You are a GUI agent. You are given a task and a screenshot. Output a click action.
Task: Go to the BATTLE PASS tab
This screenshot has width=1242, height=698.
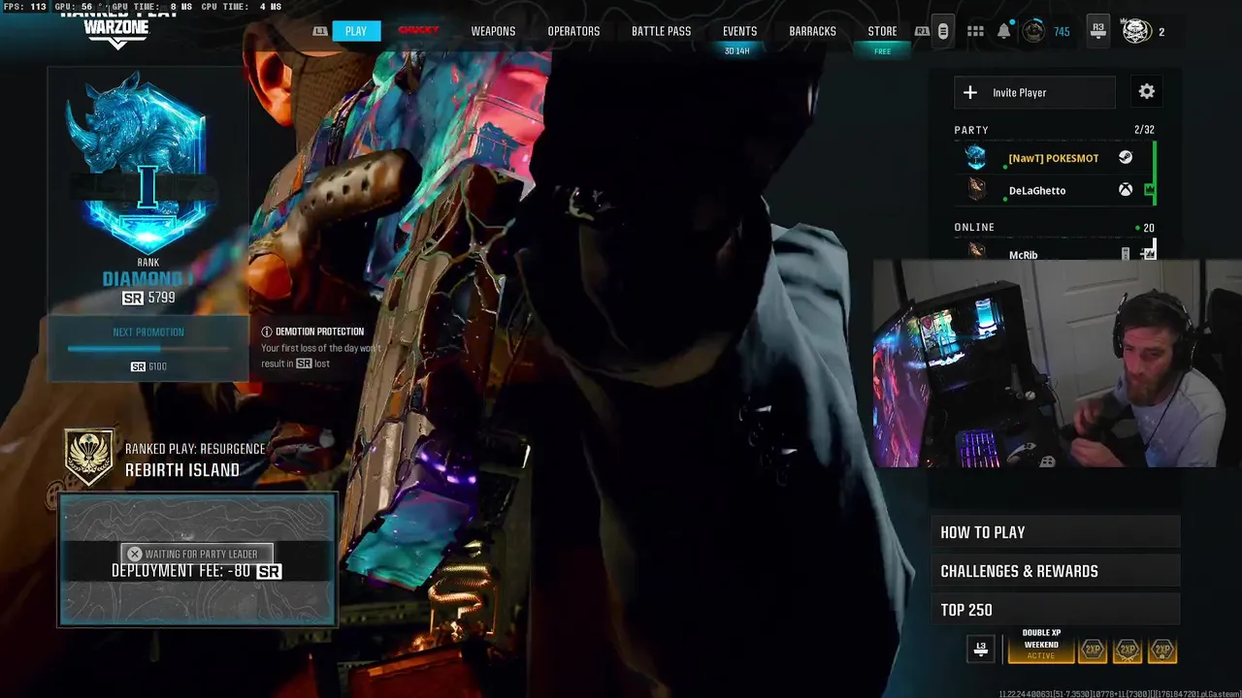661,31
